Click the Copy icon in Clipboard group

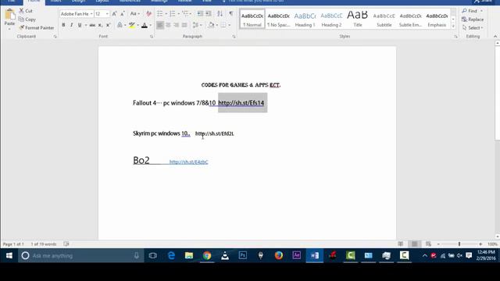21,20
